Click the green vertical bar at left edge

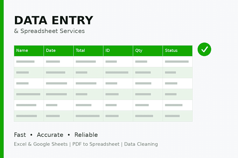click(2, 79)
